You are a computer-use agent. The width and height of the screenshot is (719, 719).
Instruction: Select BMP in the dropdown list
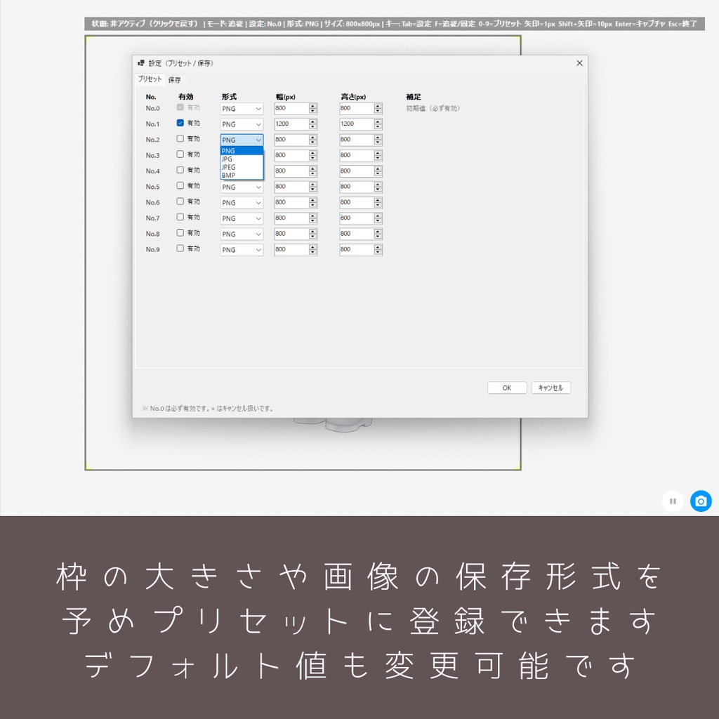tap(242, 175)
